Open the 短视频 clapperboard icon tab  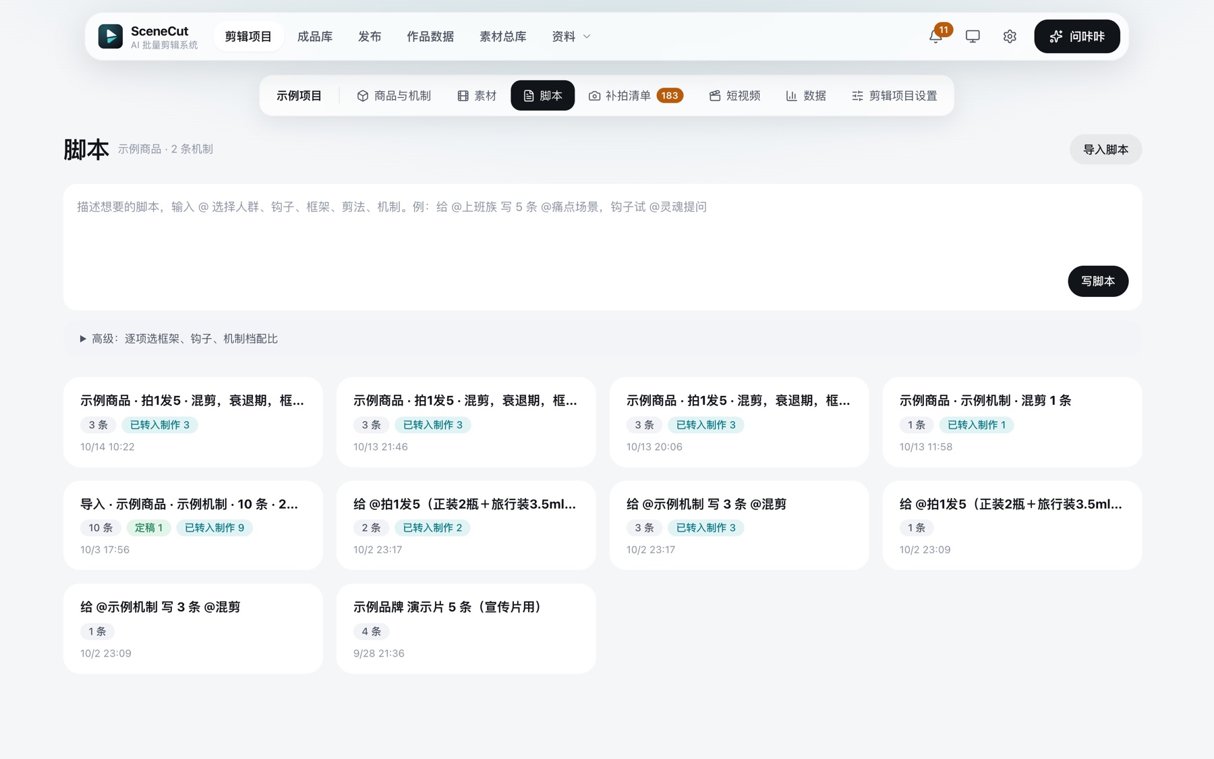[735, 96]
